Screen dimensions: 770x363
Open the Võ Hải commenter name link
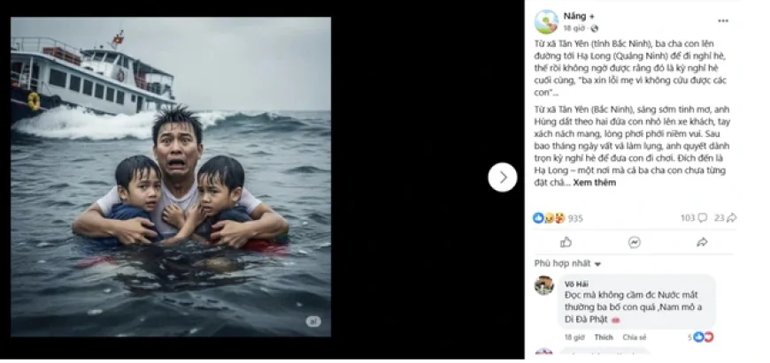tap(576, 283)
